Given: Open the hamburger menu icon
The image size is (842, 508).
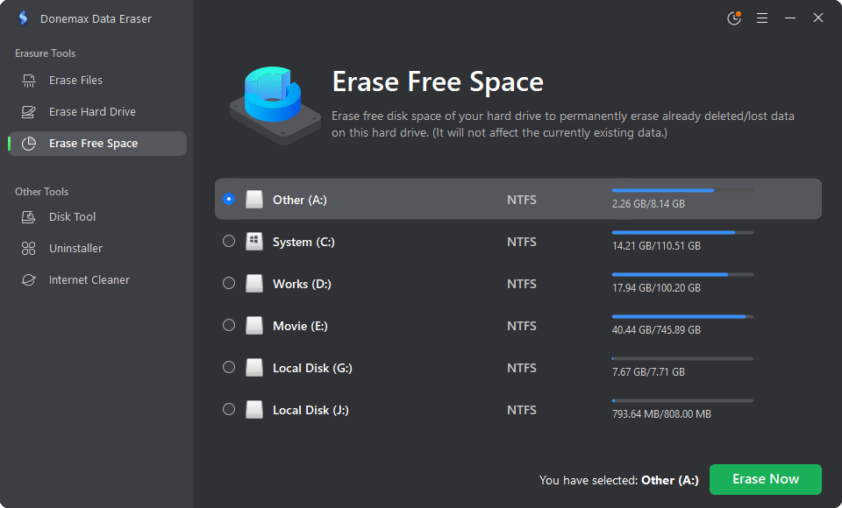Looking at the screenshot, I should (x=762, y=18).
